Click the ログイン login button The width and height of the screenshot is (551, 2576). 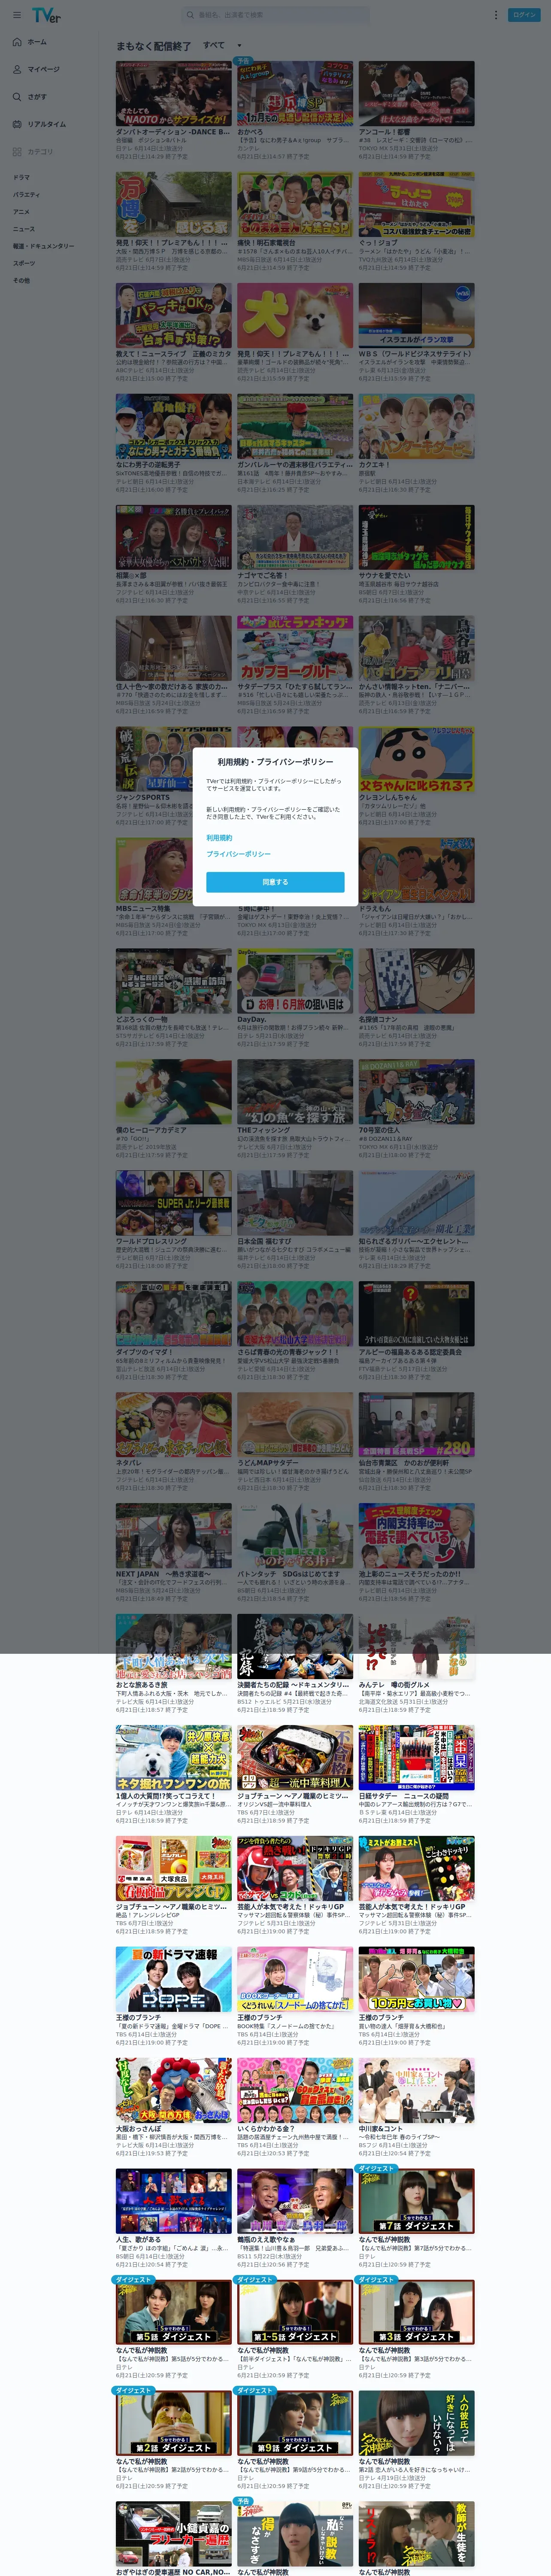point(524,15)
